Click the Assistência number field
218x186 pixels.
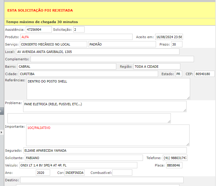(39, 30)
